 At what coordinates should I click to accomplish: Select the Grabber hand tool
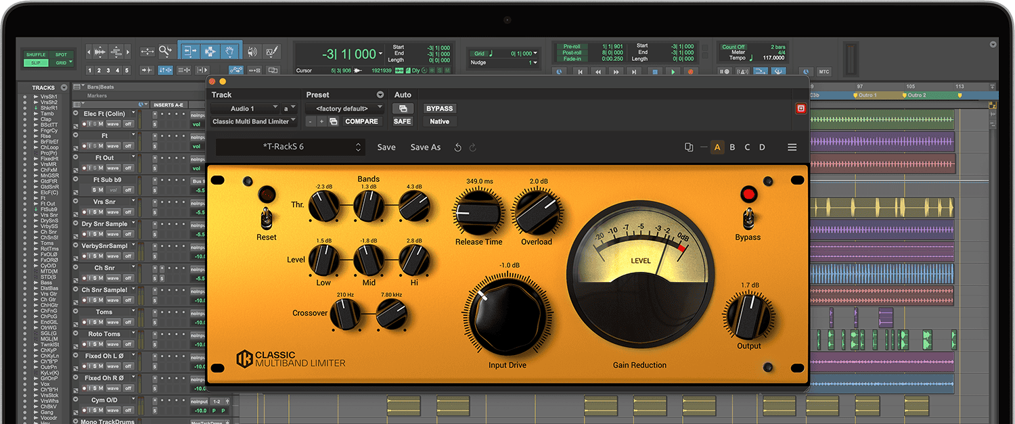[229, 52]
